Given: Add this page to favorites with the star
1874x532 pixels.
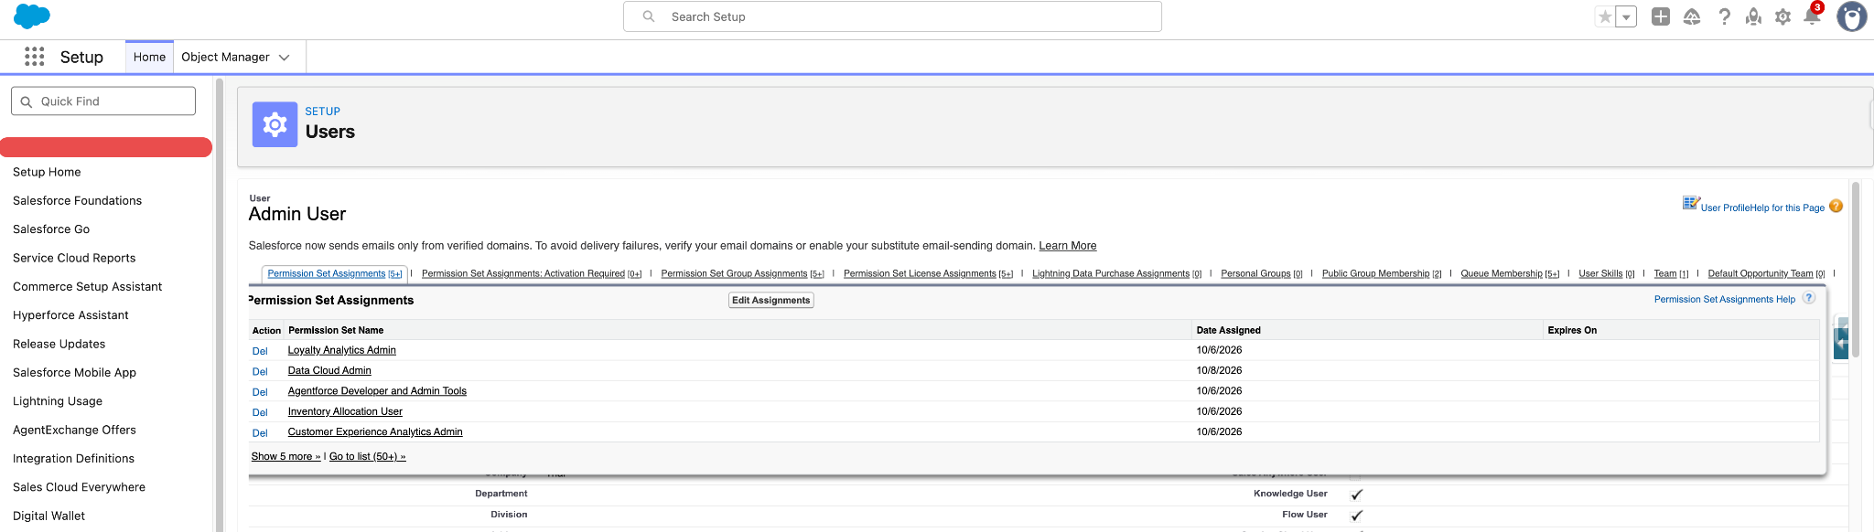Looking at the screenshot, I should point(1605,16).
